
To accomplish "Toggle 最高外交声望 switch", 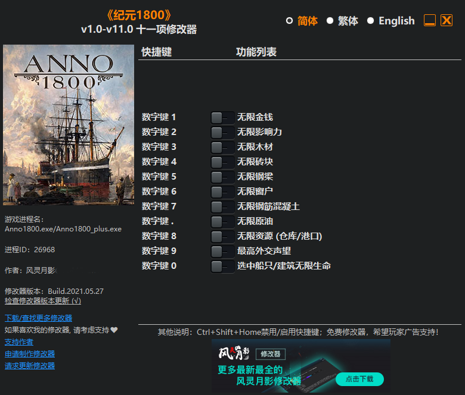I will pyautogui.click(x=222, y=251).
